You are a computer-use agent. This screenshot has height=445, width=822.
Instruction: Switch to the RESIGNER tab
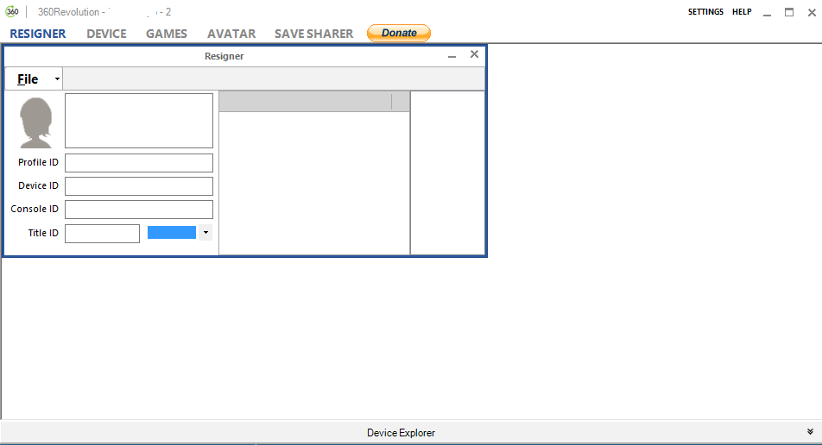click(38, 34)
